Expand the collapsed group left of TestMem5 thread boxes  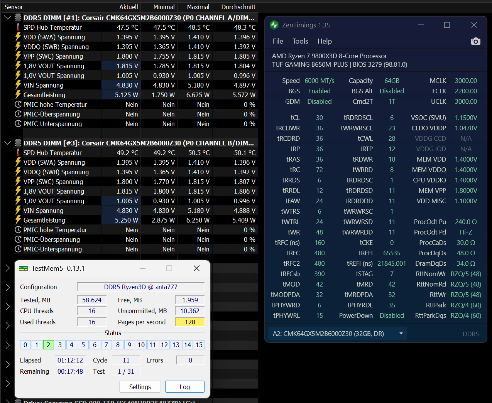[x=7, y=345]
